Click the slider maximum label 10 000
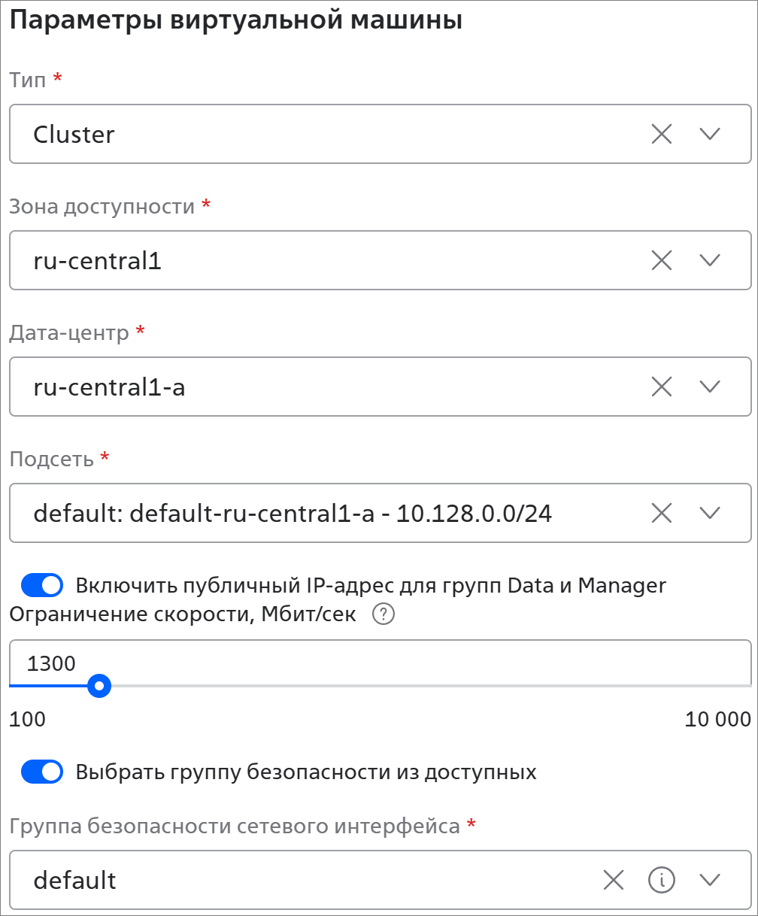The image size is (758, 916). pos(717,719)
